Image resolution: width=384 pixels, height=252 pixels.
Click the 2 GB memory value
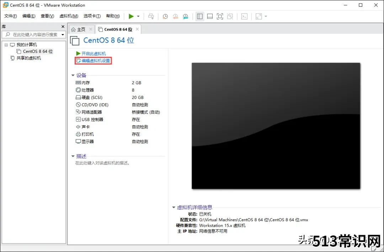pos(137,83)
